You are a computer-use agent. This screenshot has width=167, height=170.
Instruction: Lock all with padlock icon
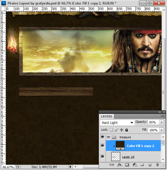(126, 130)
